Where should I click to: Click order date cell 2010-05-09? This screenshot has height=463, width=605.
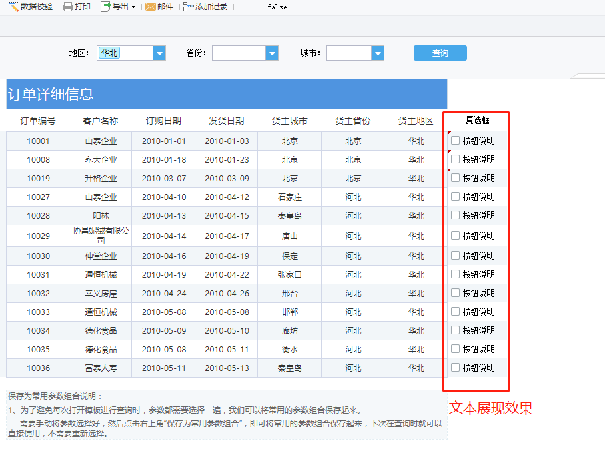pos(163,331)
